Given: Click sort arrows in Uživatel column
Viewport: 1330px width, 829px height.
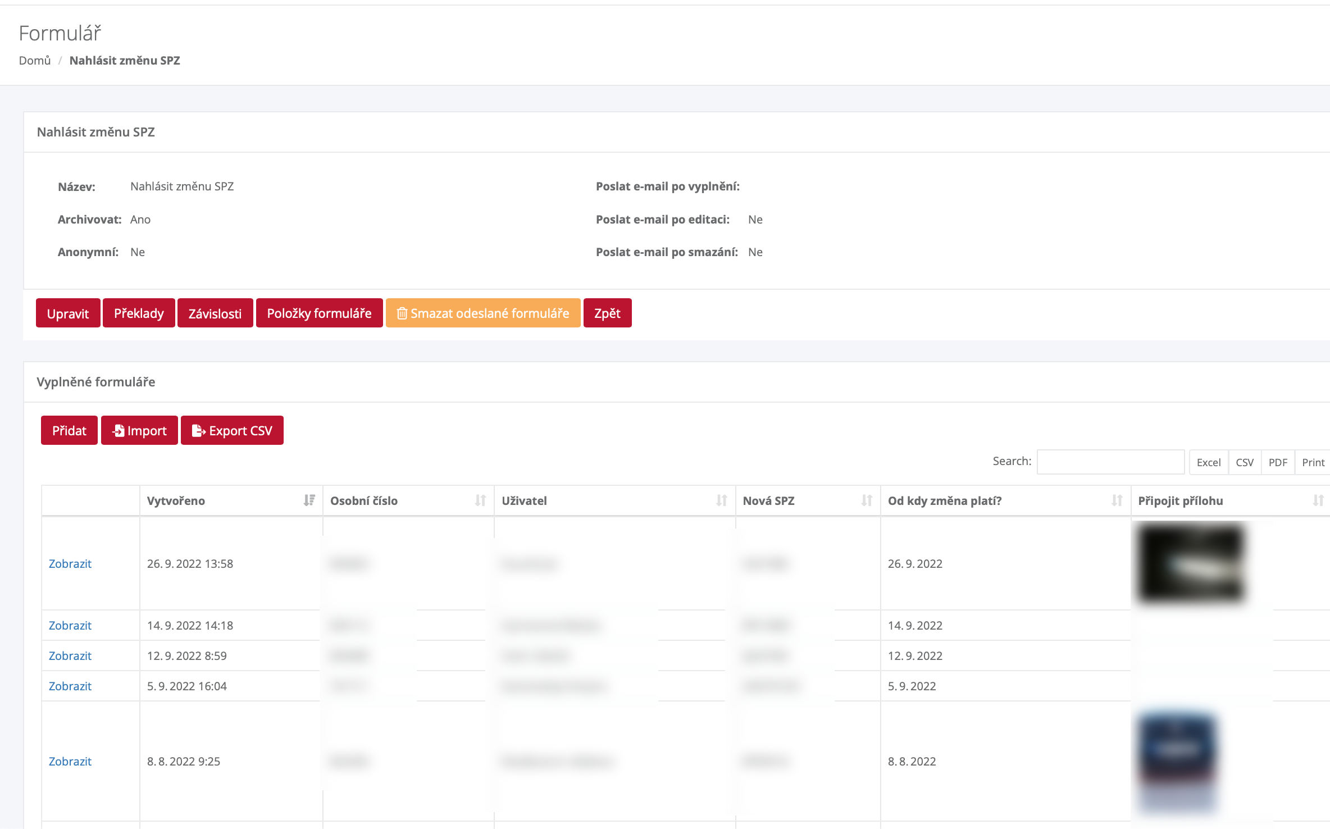Looking at the screenshot, I should pyautogui.click(x=722, y=500).
